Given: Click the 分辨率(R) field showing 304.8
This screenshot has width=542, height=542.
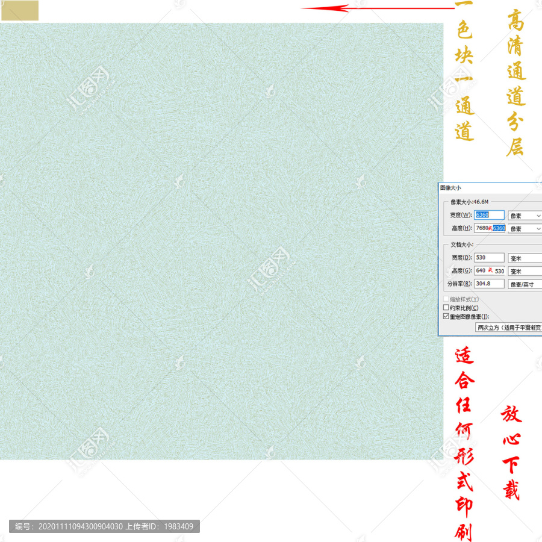Looking at the screenshot, I should (x=489, y=284).
